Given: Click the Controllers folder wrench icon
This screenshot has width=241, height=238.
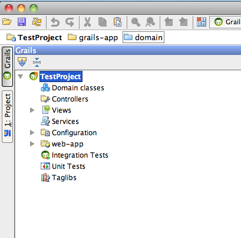Looking at the screenshot, I should (45, 99).
